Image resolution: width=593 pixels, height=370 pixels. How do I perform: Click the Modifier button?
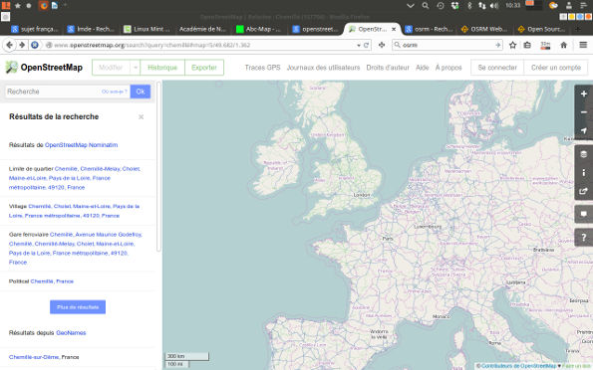pos(111,68)
